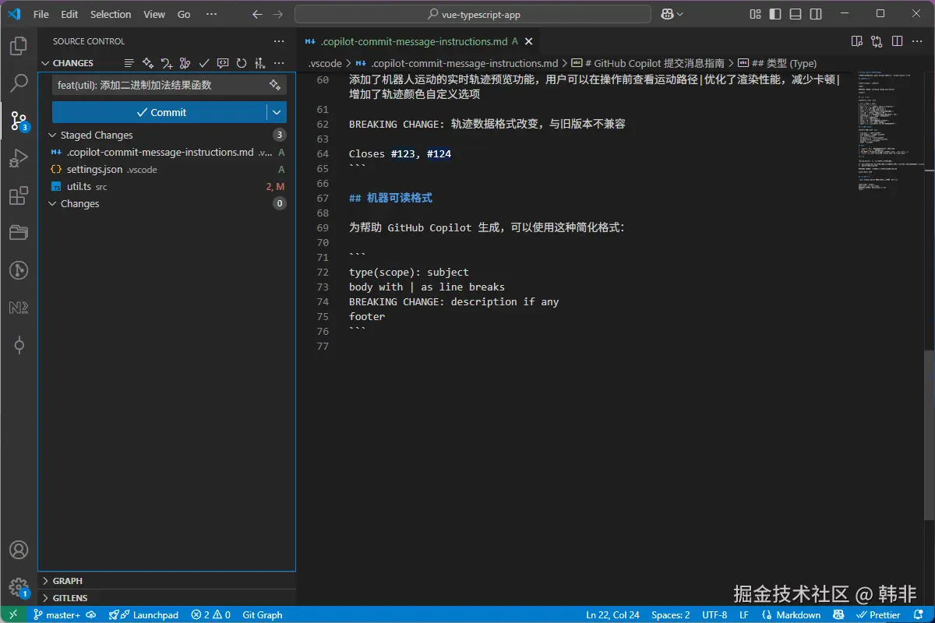
Task: Click view-as-list icon in Changes header
Action: click(x=129, y=63)
